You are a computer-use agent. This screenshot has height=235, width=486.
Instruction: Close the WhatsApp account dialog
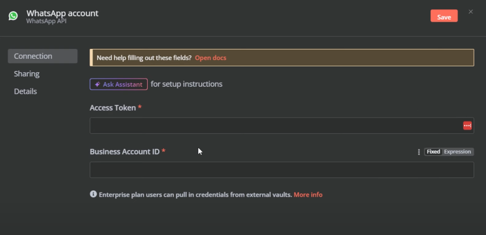pyautogui.click(x=470, y=12)
